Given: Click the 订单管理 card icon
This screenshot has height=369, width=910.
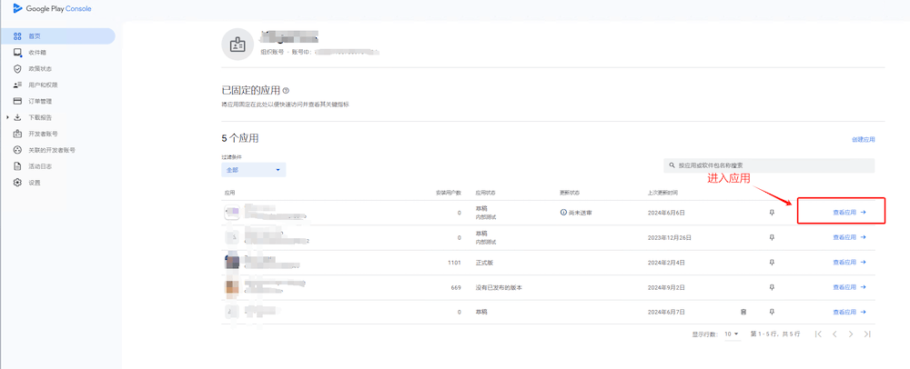Looking at the screenshot, I should 17,101.
